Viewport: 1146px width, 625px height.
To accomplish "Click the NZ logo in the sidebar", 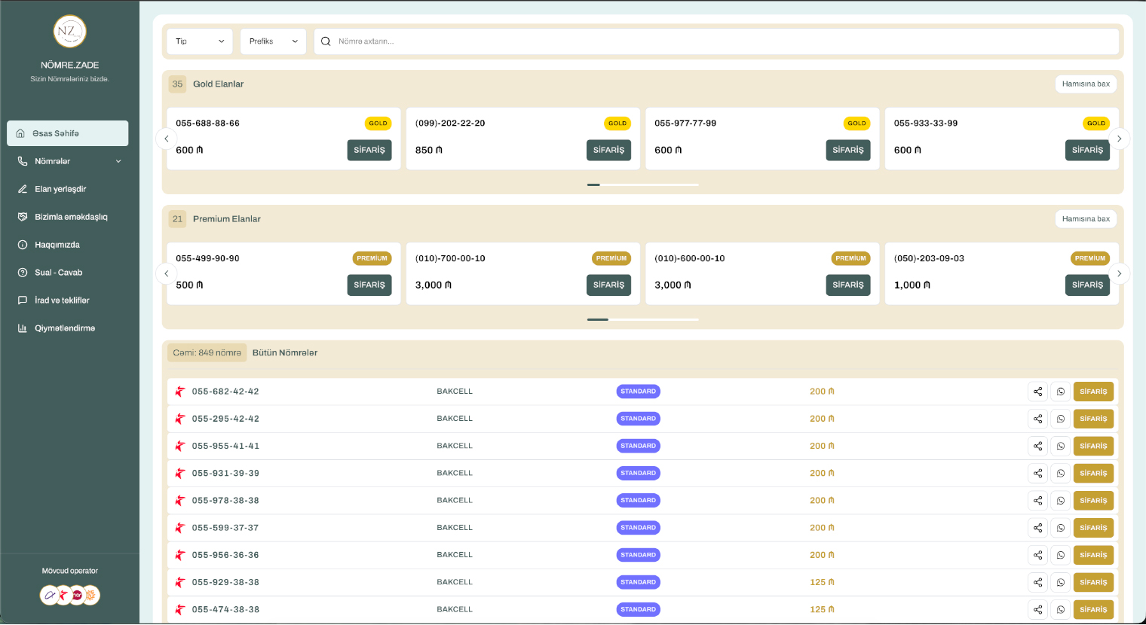I will click(69, 32).
